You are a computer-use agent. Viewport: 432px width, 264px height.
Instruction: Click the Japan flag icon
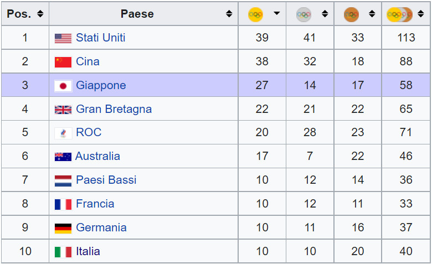(63, 86)
